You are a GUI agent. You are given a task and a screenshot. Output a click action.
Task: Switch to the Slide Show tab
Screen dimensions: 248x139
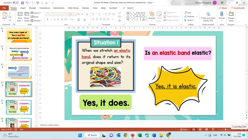click(x=73, y=8)
